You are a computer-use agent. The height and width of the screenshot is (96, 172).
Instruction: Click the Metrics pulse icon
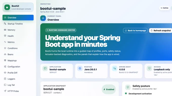pyautogui.click(x=5, y=42)
